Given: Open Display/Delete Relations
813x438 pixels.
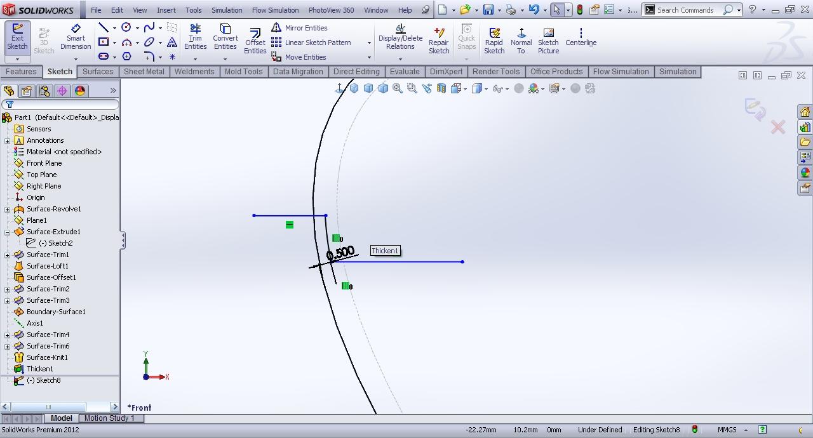Looking at the screenshot, I should [x=400, y=37].
